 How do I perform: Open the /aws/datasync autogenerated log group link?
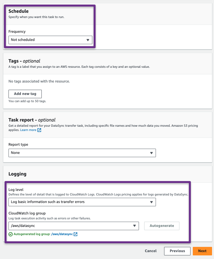(x=62, y=234)
